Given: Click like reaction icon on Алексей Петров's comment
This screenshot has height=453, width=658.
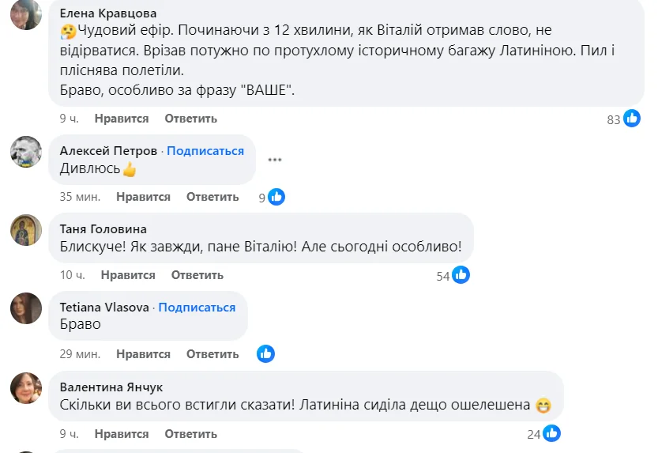Looking at the screenshot, I should (276, 197).
